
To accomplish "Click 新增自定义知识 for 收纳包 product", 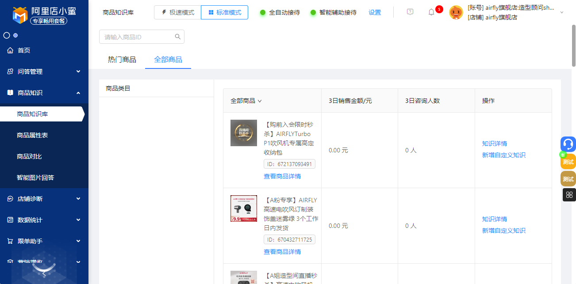I will [x=504, y=155].
